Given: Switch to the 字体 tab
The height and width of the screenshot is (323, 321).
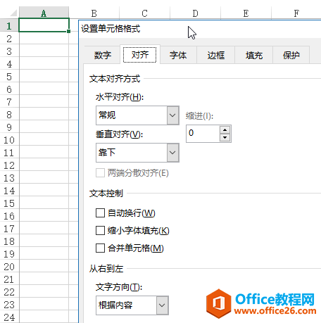Looking at the screenshot, I should coord(178,55).
